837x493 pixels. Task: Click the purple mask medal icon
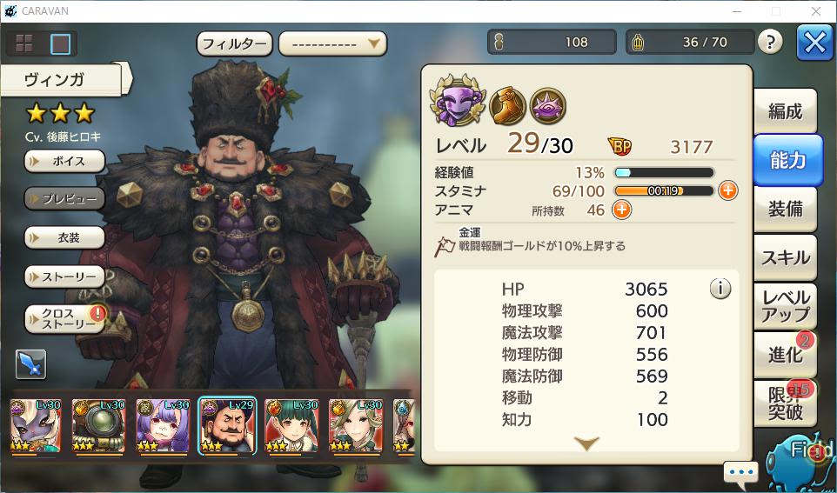458,100
